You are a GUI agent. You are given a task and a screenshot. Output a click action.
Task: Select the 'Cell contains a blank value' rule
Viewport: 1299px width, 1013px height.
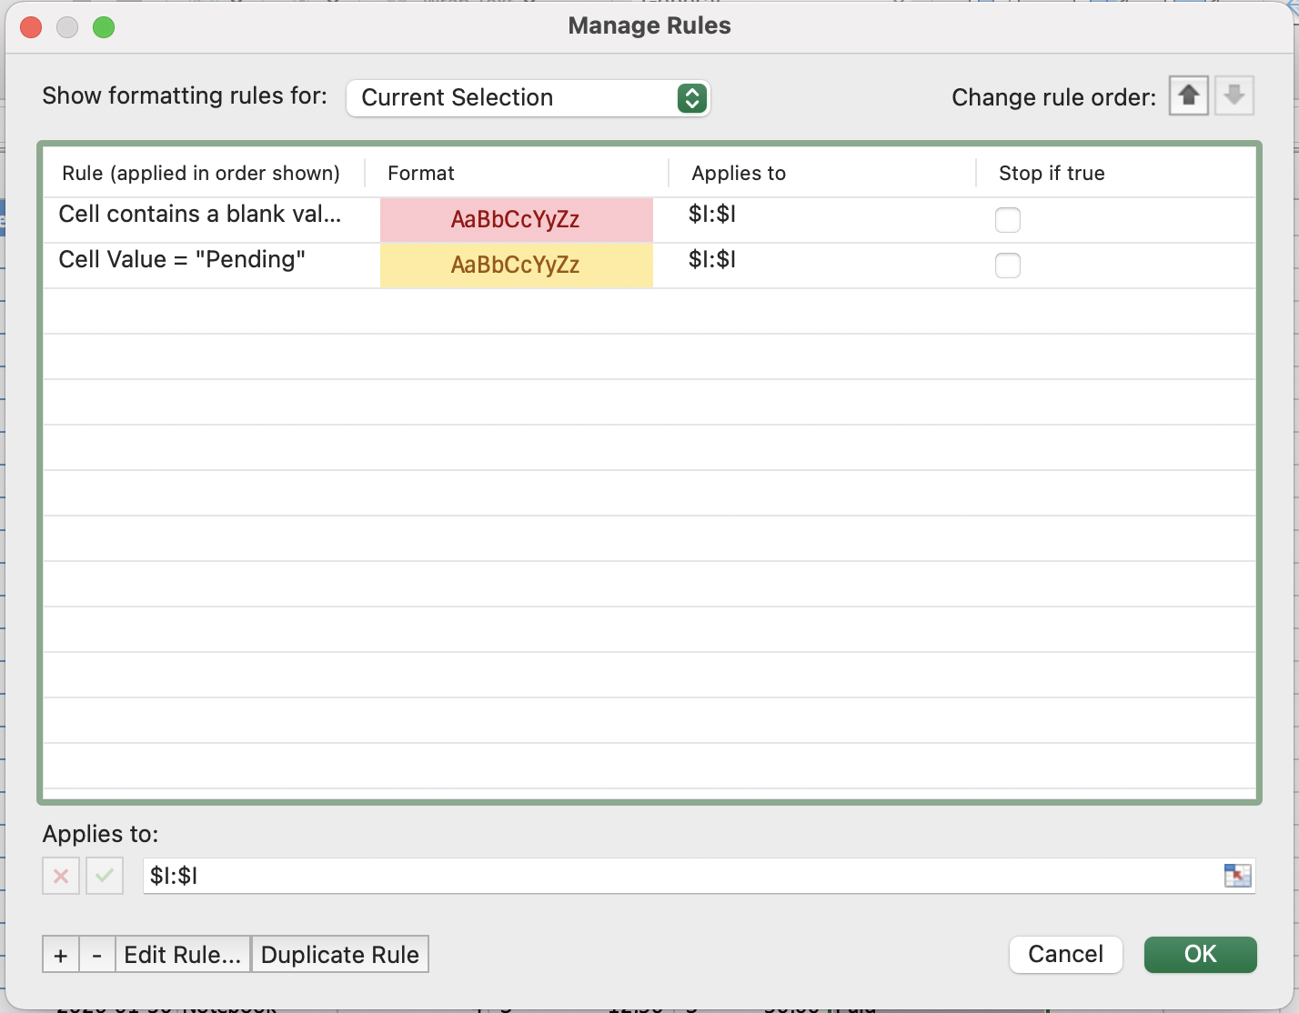point(200,215)
